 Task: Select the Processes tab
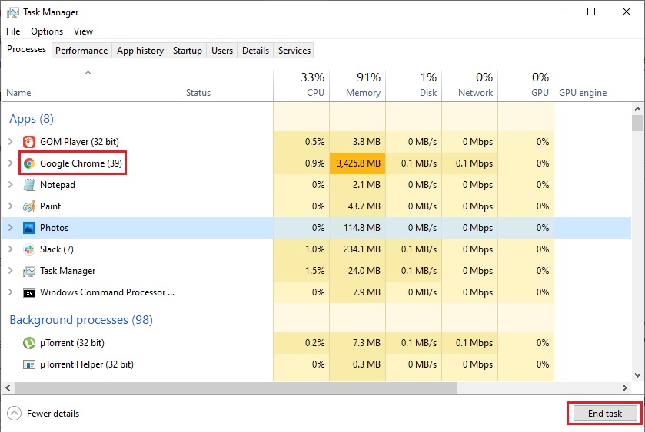point(26,49)
